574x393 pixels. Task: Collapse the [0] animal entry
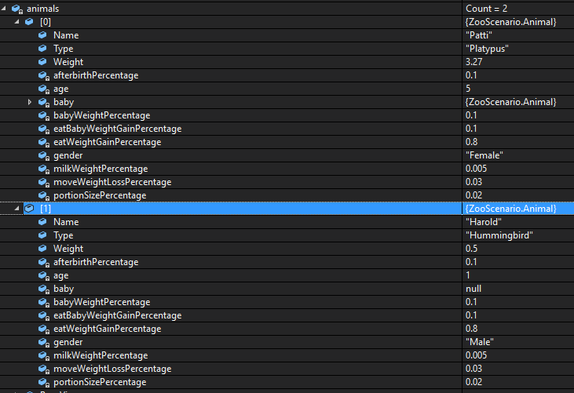pyautogui.click(x=16, y=22)
